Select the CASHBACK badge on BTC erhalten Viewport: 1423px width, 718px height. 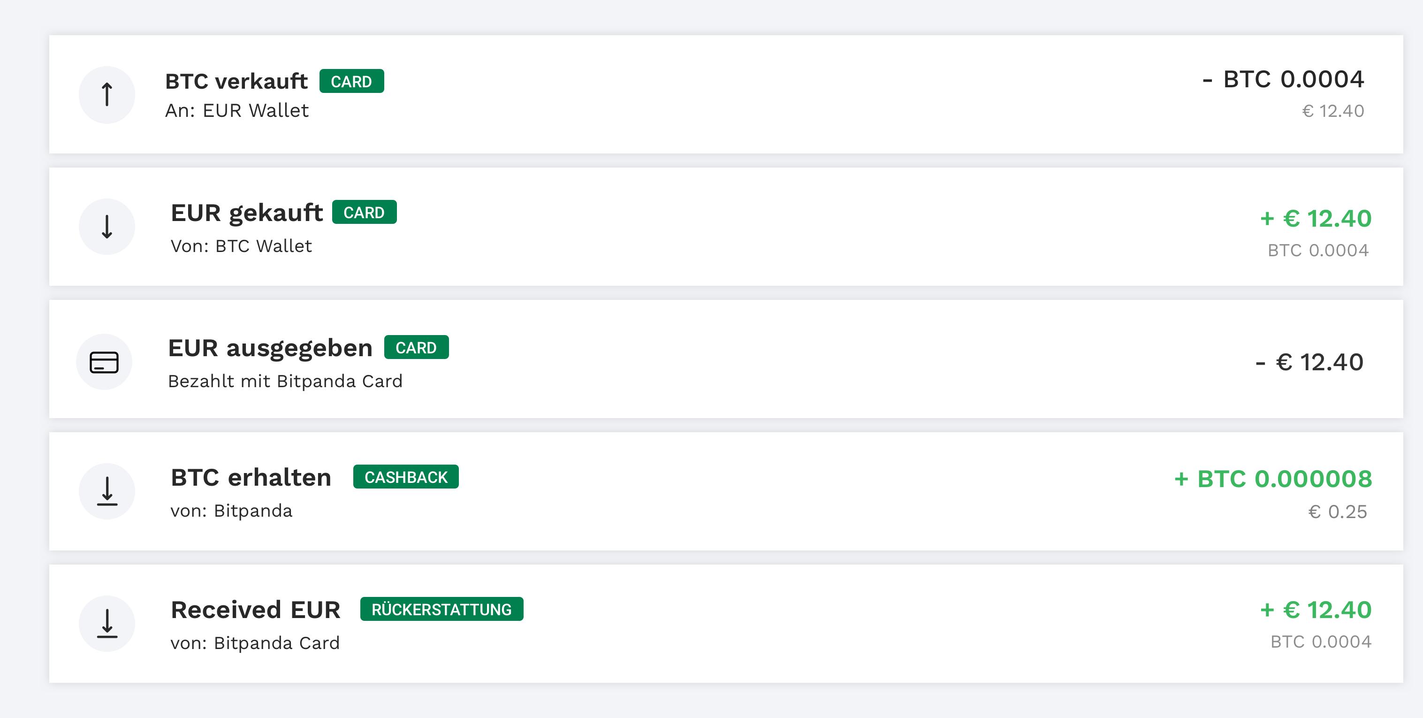406,476
